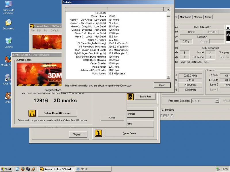The height and width of the screenshot is (172, 230).
Task: Switch to the CPU-Z taskbar button
Action: coord(93,169)
